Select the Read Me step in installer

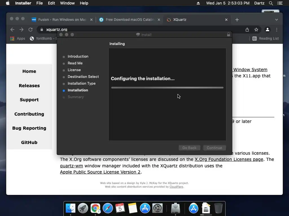tap(75, 63)
